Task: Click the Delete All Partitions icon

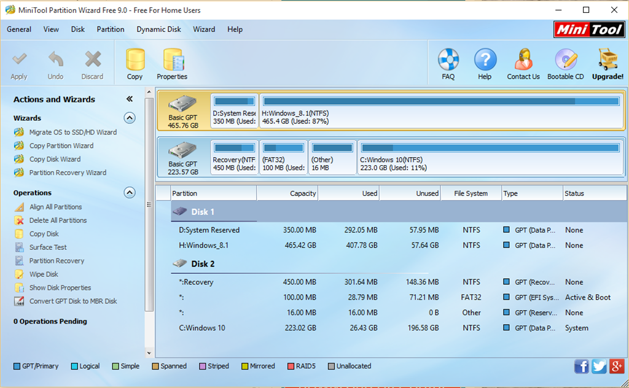Action: coord(19,220)
